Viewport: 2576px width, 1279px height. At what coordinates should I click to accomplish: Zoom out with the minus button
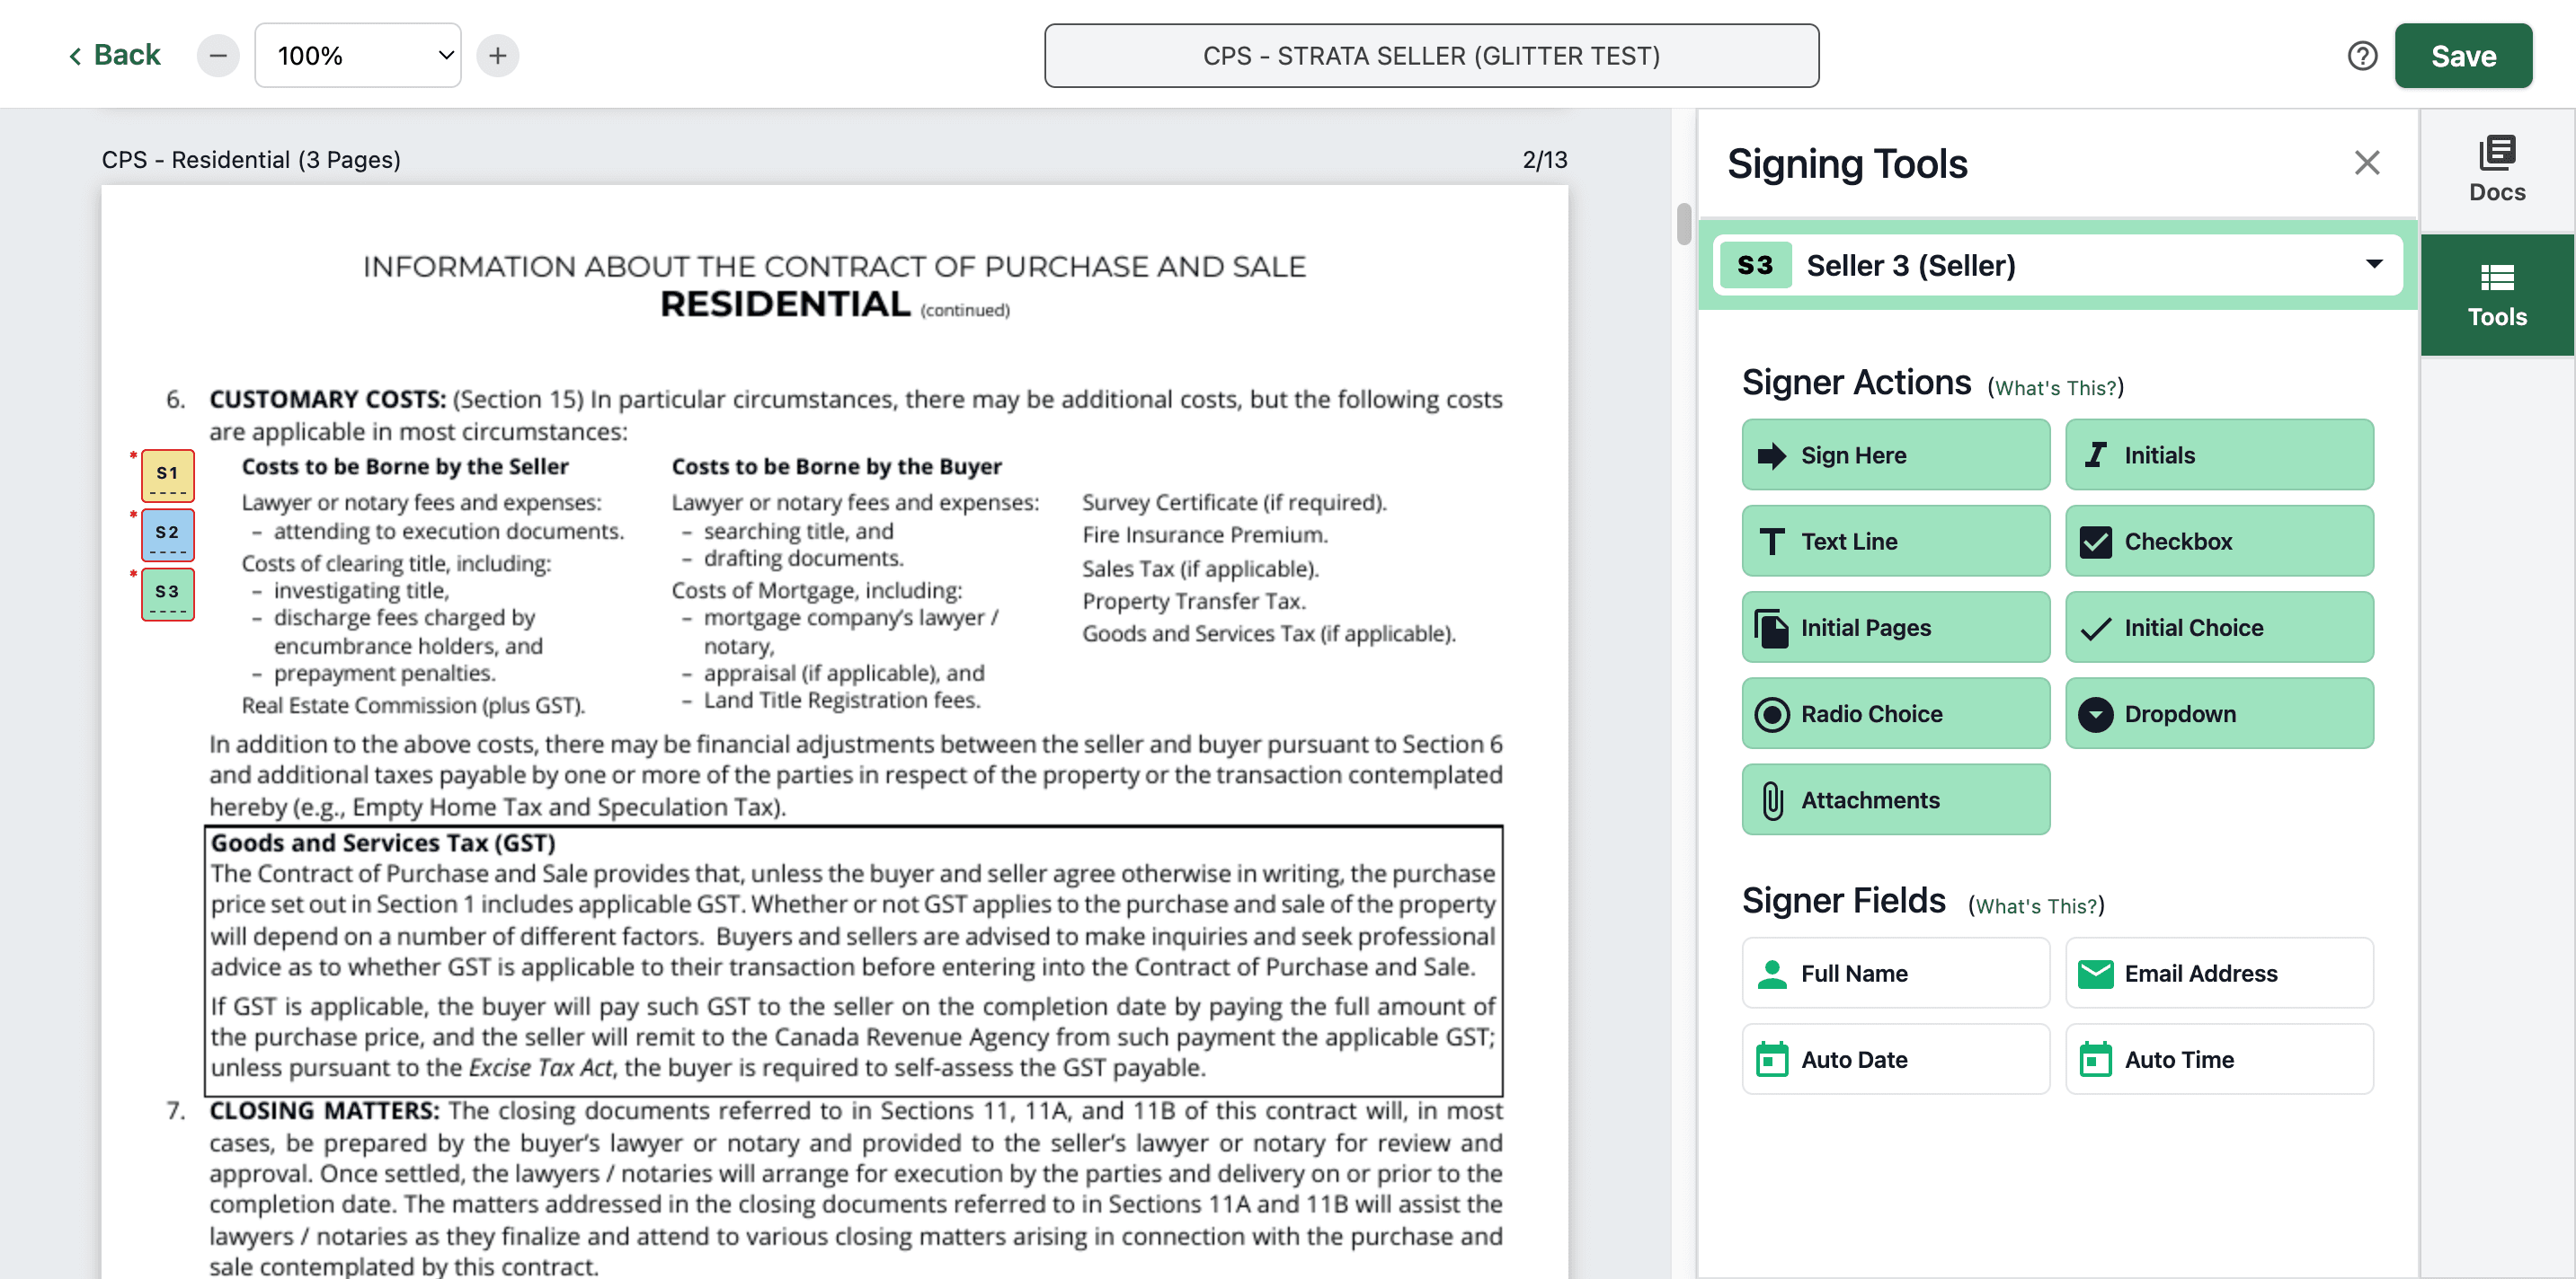(218, 56)
